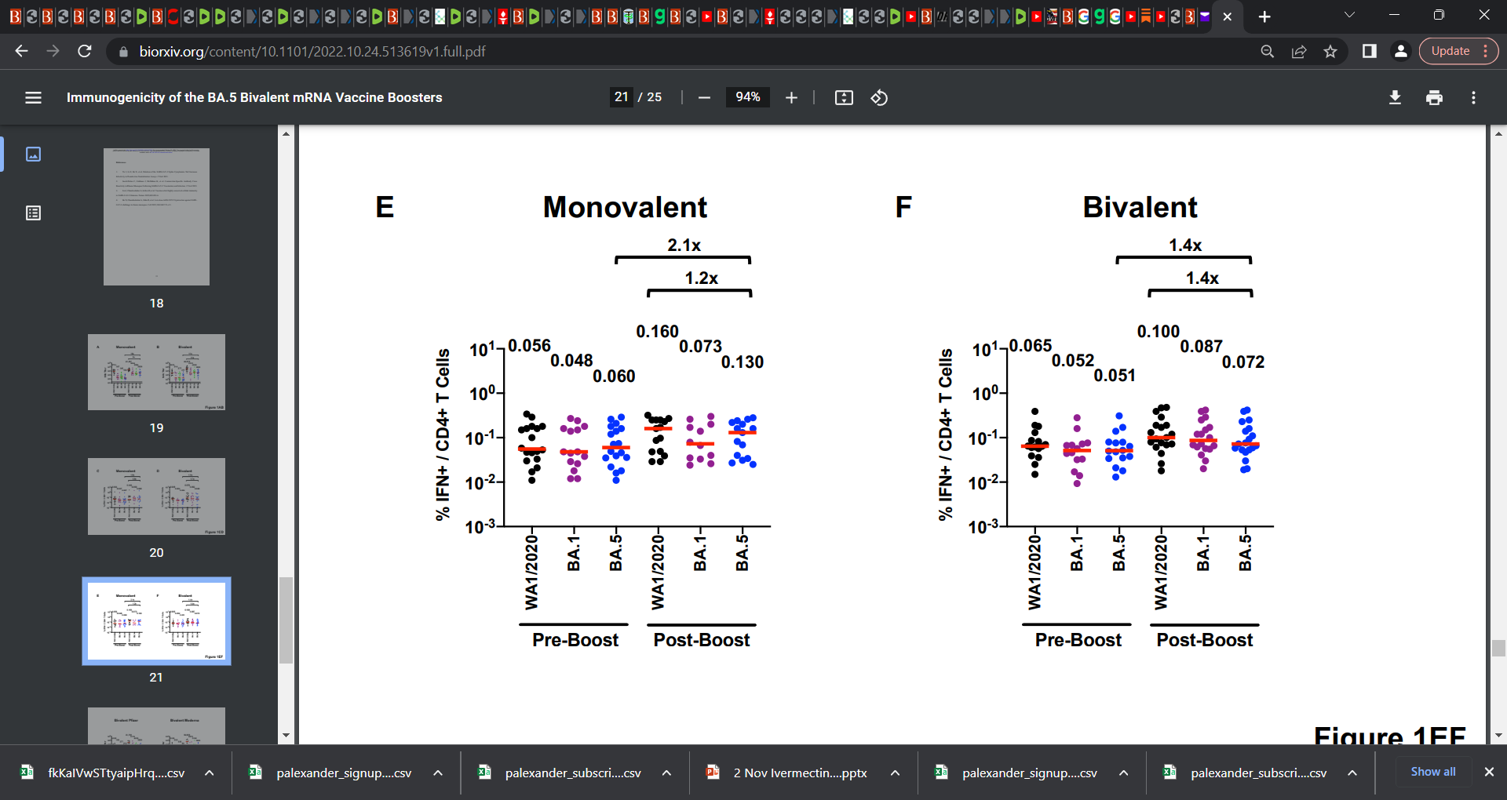Print the PDF document
The image size is (1507, 800).
(1434, 97)
